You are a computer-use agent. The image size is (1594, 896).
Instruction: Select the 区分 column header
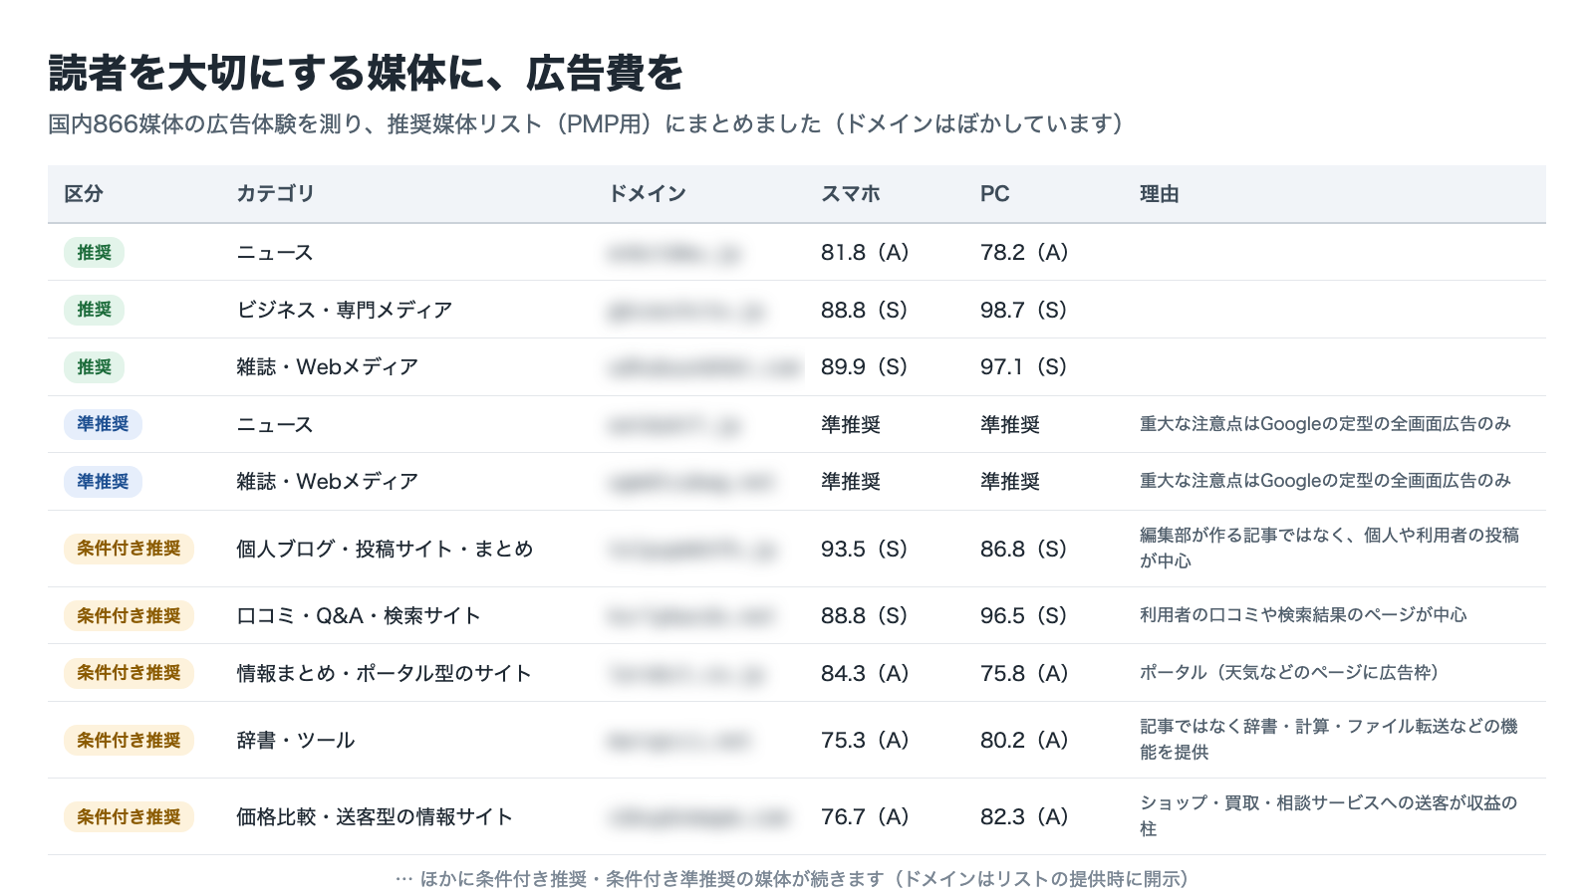(84, 194)
